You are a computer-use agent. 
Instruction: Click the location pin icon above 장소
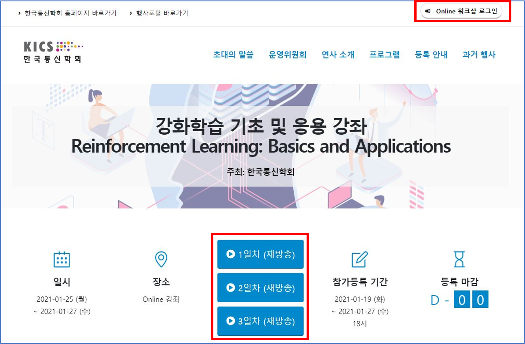tap(161, 259)
